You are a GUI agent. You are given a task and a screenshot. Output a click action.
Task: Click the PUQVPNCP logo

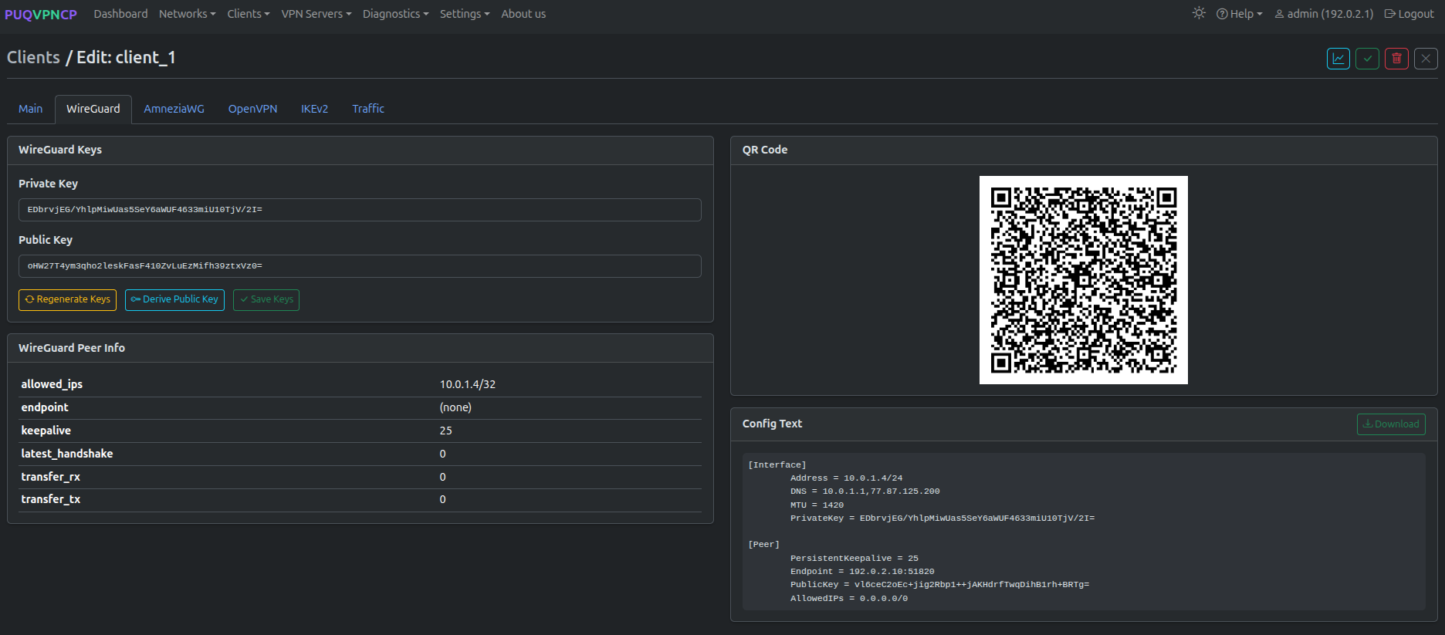point(41,15)
